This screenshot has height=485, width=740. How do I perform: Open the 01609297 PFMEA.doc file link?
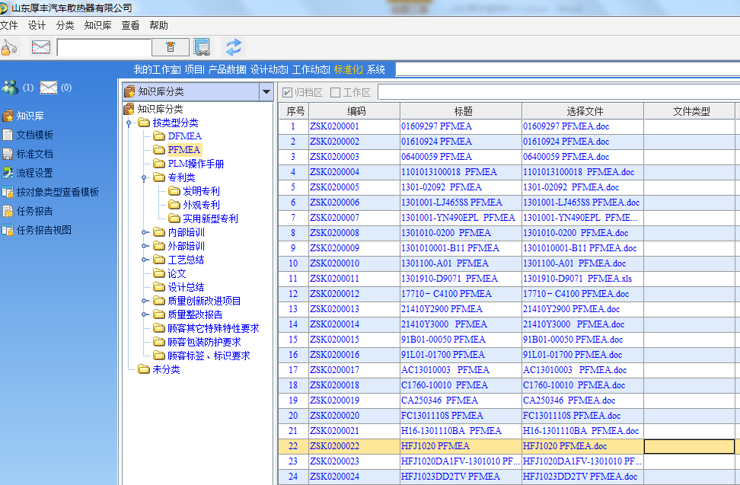(566, 126)
